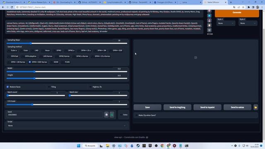Click the Sampling Steps slider handle
The width and height of the screenshot is (265, 149).
tap(31, 43)
